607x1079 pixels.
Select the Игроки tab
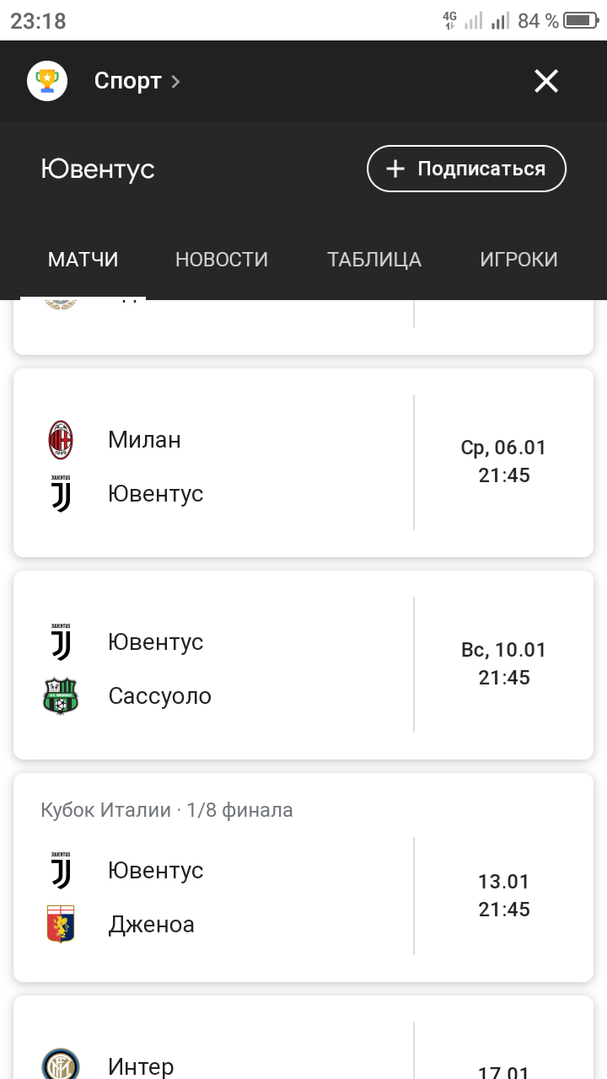[518, 260]
